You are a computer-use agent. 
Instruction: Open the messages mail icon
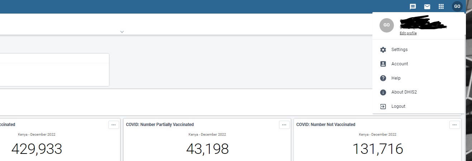[427, 6]
